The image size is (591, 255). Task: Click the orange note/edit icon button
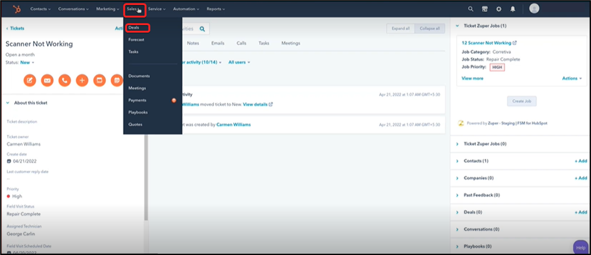click(x=29, y=80)
